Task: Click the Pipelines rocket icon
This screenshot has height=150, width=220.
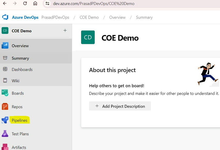Action: click(5, 120)
